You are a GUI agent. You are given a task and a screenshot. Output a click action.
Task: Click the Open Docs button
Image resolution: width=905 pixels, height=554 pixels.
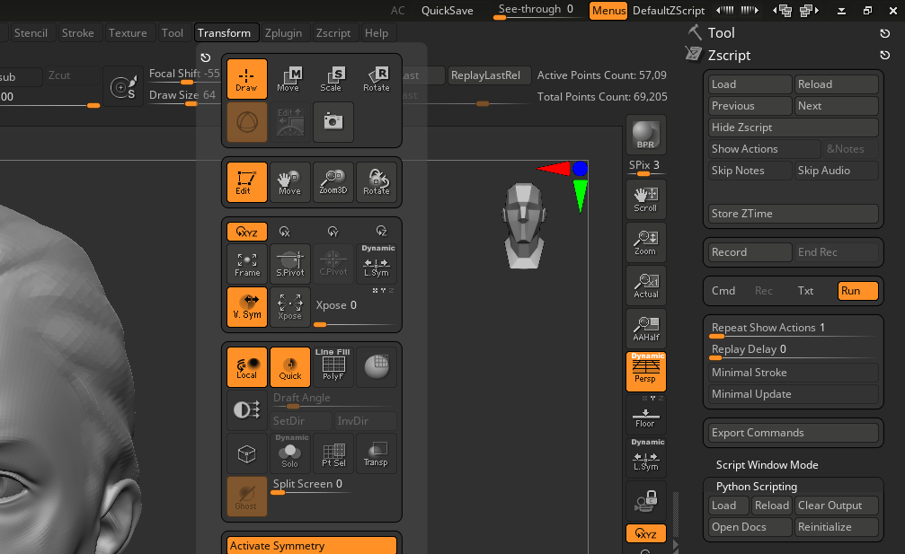pyautogui.click(x=750, y=527)
